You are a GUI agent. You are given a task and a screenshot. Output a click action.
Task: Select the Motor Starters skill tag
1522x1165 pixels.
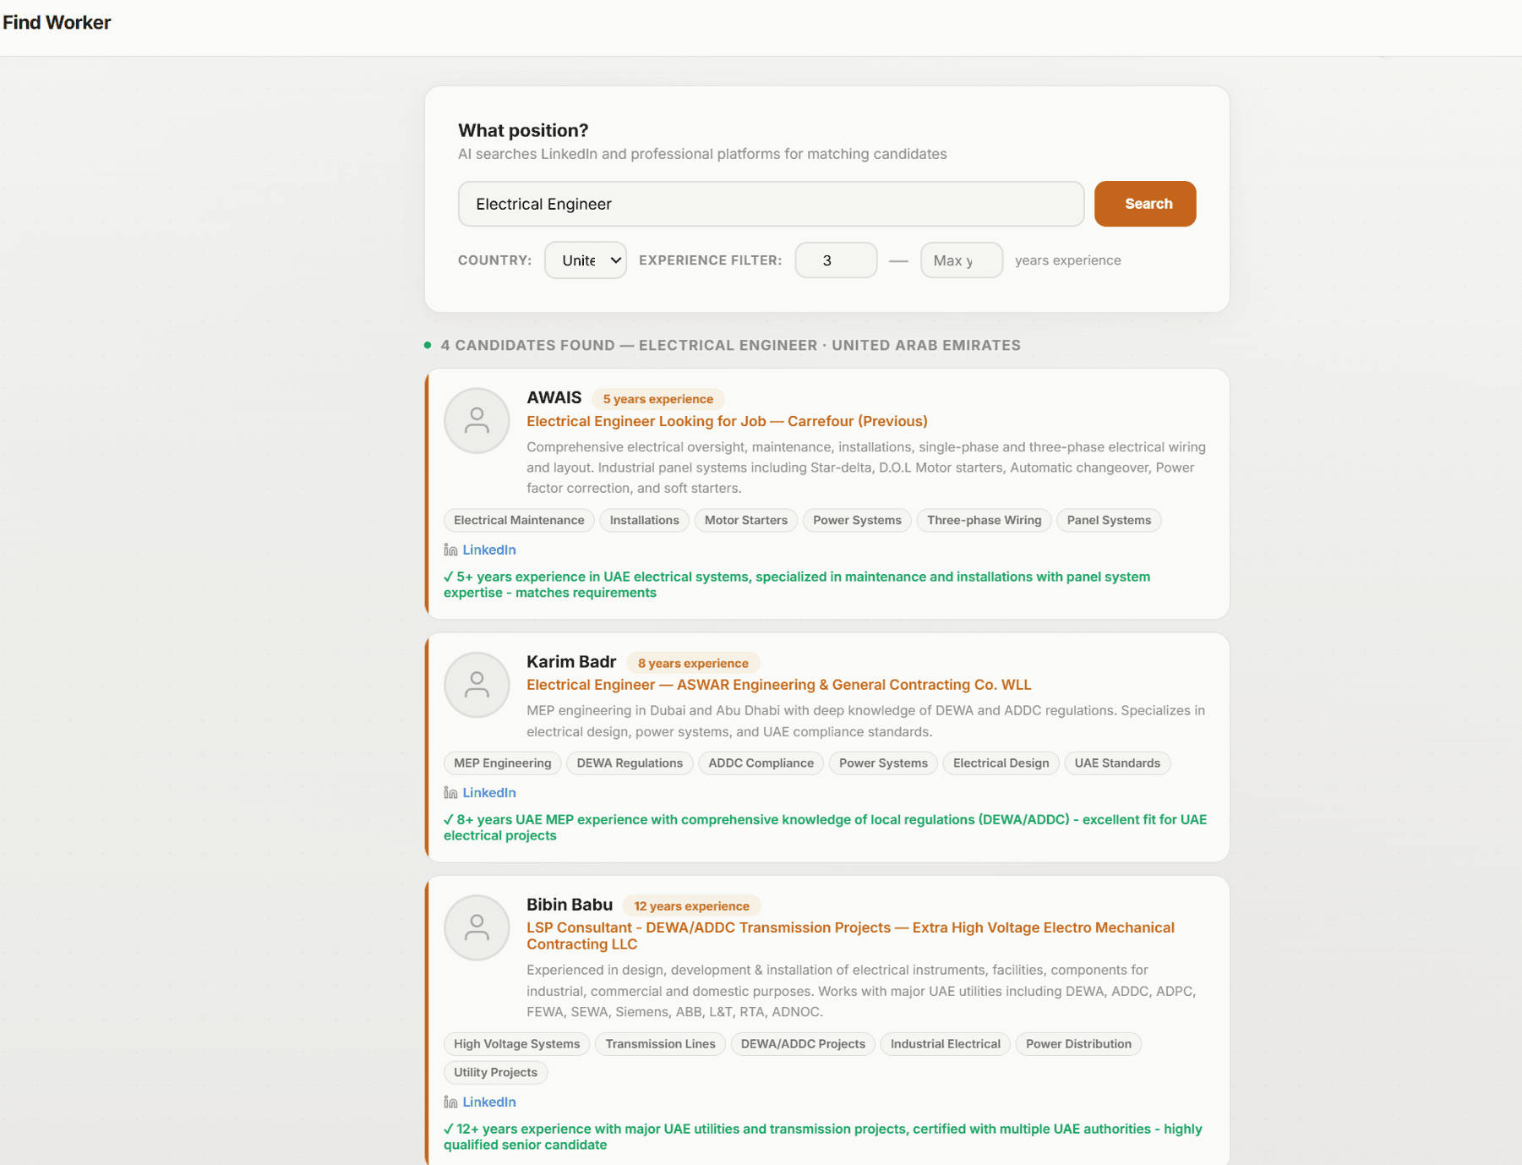[x=745, y=521]
